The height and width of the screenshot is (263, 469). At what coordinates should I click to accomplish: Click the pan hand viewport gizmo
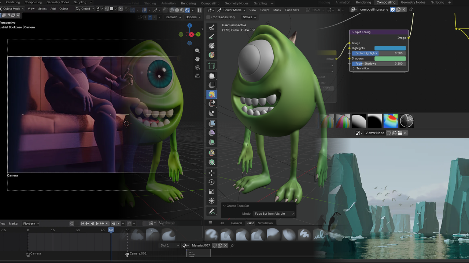(x=197, y=59)
